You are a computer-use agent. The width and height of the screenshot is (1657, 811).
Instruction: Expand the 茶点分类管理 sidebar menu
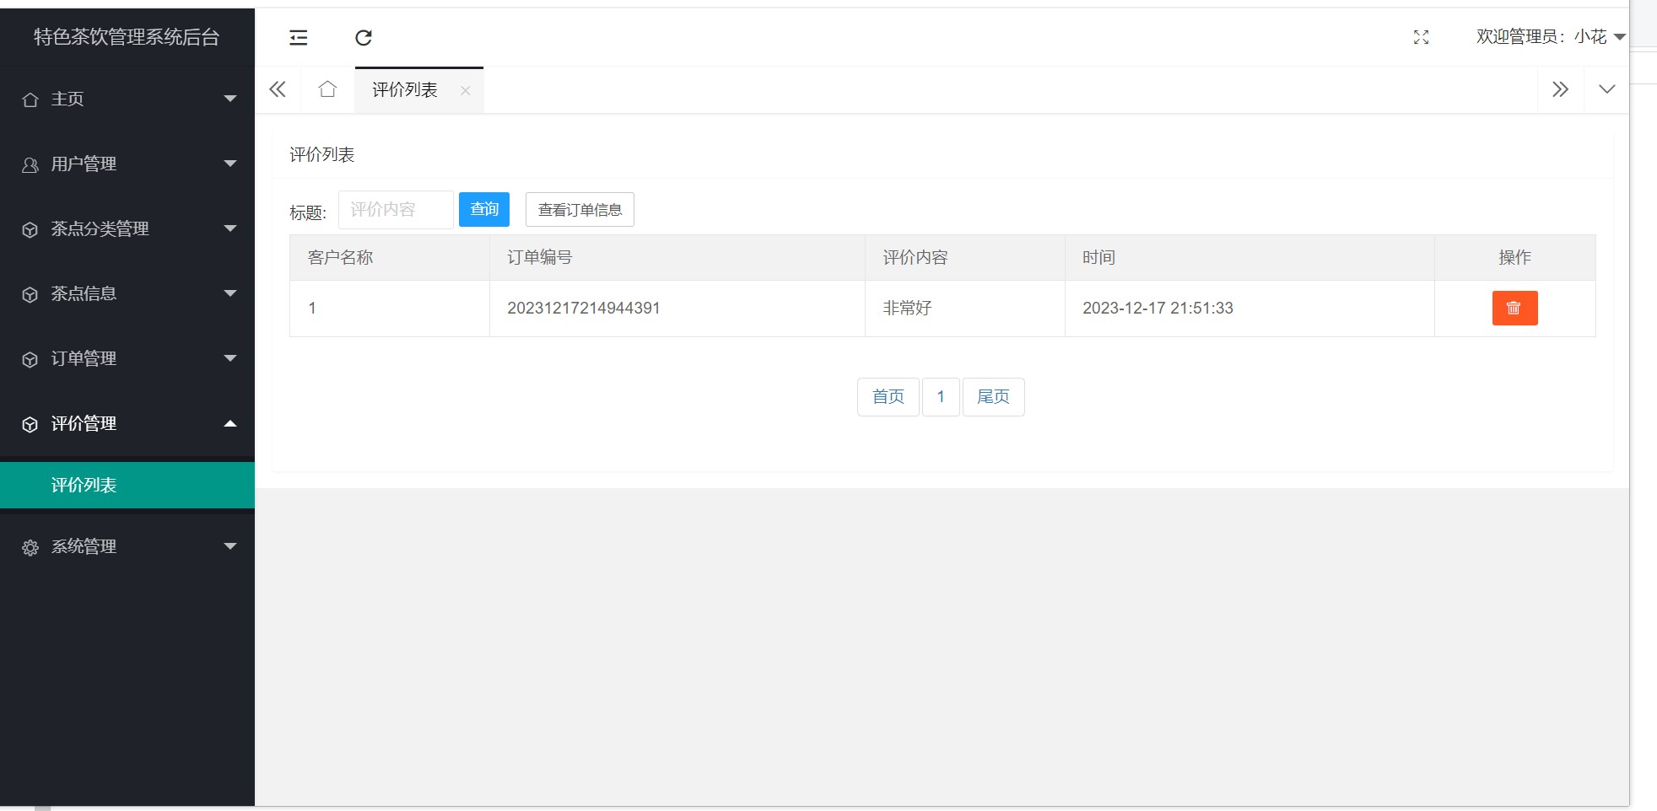point(127,229)
